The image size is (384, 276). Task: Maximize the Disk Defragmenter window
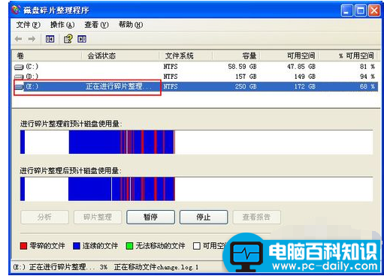point(361,10)
